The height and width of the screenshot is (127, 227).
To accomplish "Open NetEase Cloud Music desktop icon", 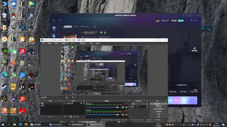I will tap(22, 52).
